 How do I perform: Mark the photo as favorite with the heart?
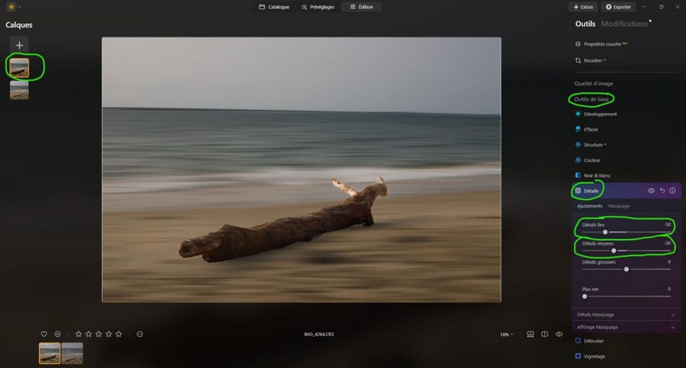(x=44, y=334)
